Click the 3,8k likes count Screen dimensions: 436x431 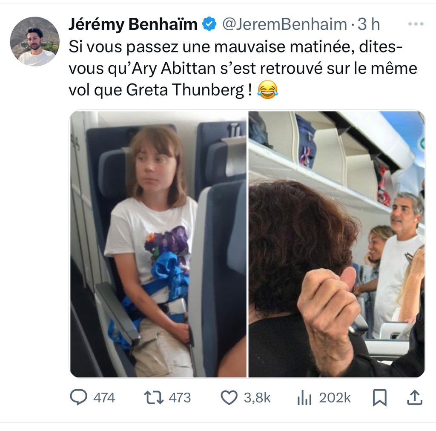coord(257,398)
